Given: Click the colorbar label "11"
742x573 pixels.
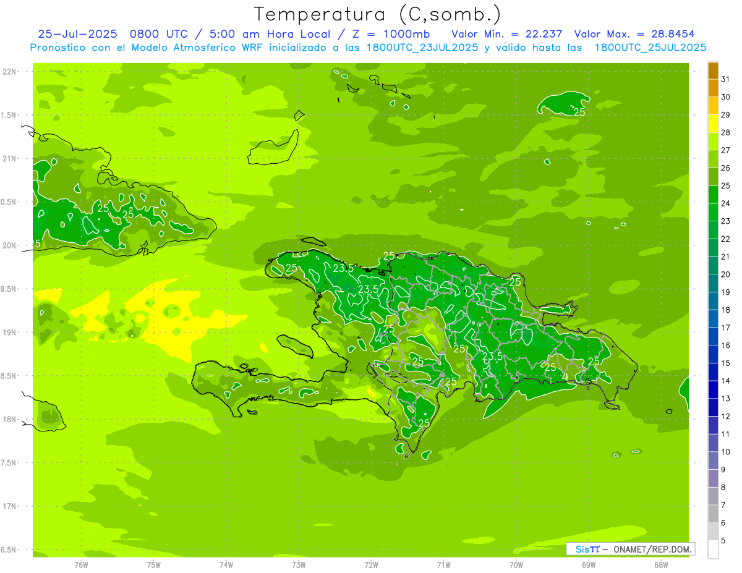Looking at the screenshot, I should coord(725,434).
